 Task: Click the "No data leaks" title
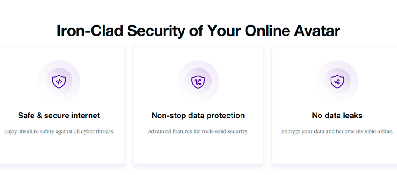coord(337,116)
